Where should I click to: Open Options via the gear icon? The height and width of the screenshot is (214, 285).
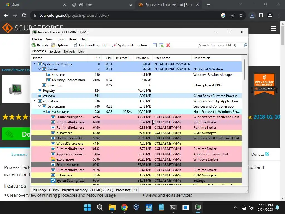tap(53, 45)
